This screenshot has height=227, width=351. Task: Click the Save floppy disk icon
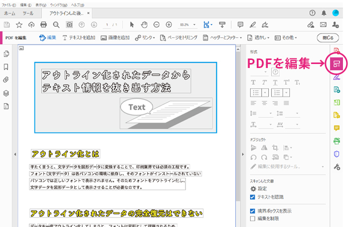coord(7,24)
